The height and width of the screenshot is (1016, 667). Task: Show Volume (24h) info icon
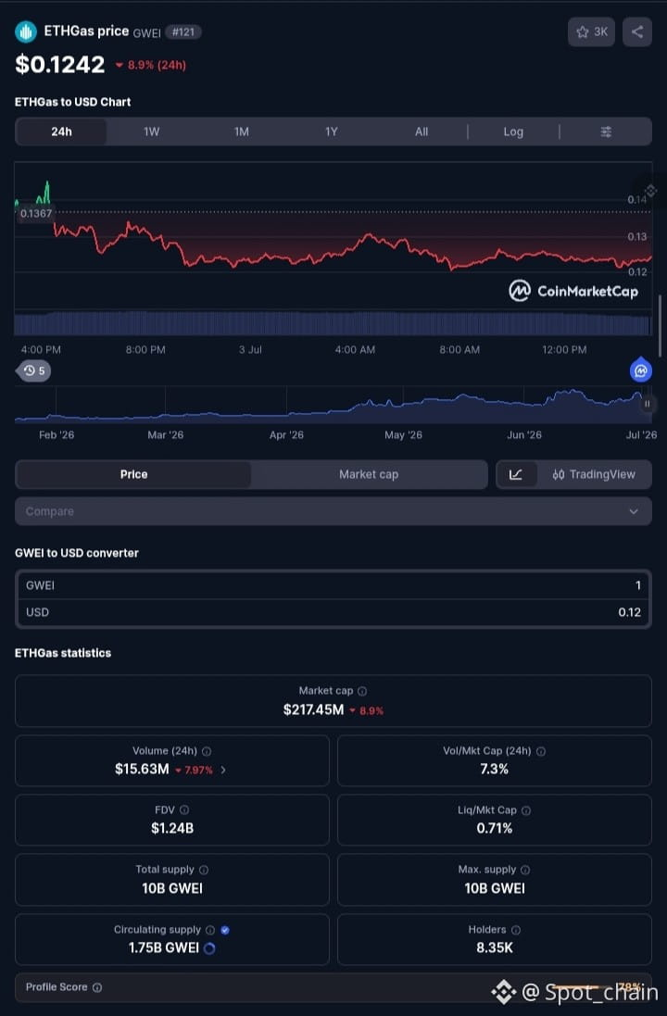(x=207, y=751)
